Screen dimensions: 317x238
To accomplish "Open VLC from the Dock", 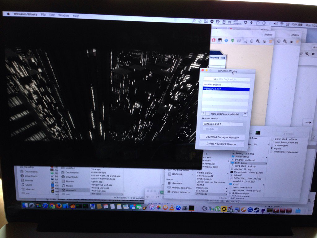I will click(172, 208).
